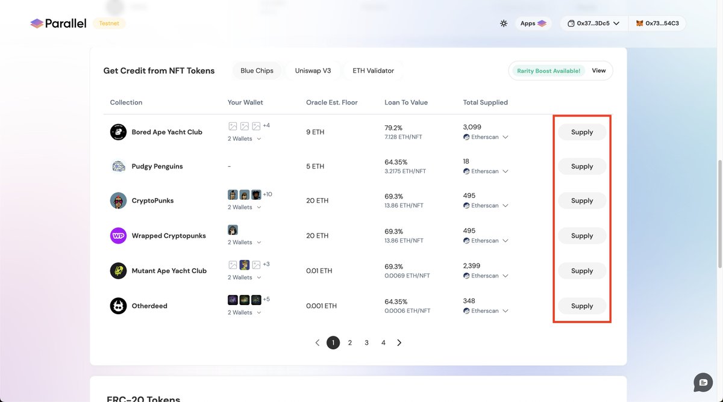The height and width of the screenshot is (402, 723).
Task: Click the Collection column header
Action: click(x=126, y=102)
